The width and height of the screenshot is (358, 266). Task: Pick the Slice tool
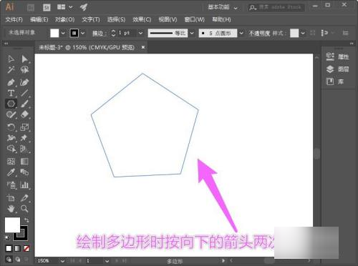24,197
